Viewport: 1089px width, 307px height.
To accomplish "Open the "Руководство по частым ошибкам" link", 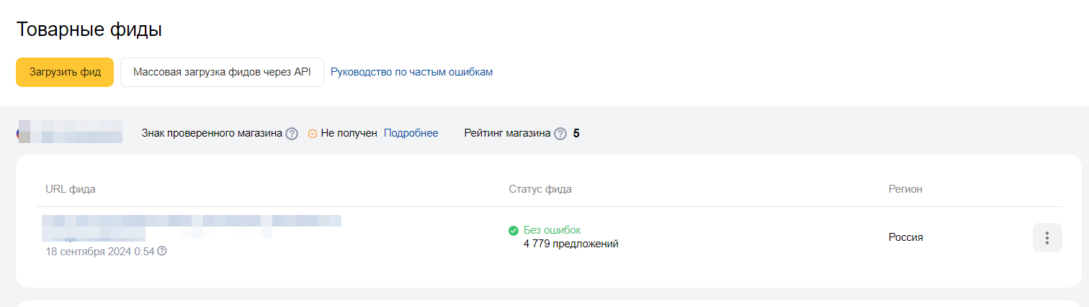I will (411, 73).
